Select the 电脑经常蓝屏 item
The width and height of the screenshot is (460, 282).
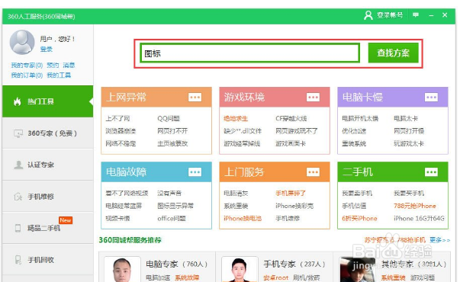tap(124, 206)
